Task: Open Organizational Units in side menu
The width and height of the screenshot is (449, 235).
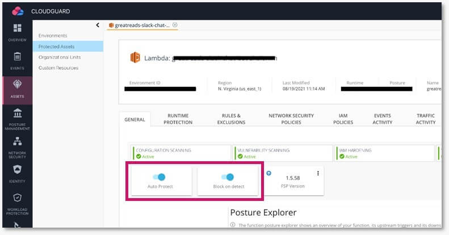Action: (60, 57)
